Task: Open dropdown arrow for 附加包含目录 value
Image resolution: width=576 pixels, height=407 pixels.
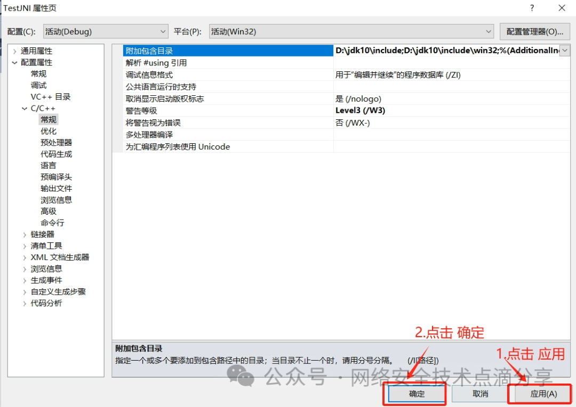Action: point(565,51)
